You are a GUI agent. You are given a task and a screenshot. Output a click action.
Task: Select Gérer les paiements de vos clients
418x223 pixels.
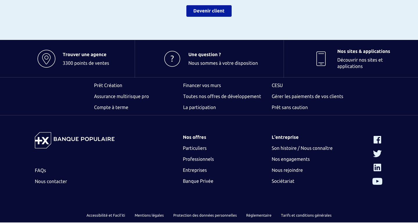pyautogui.click(x=307, y=97)
